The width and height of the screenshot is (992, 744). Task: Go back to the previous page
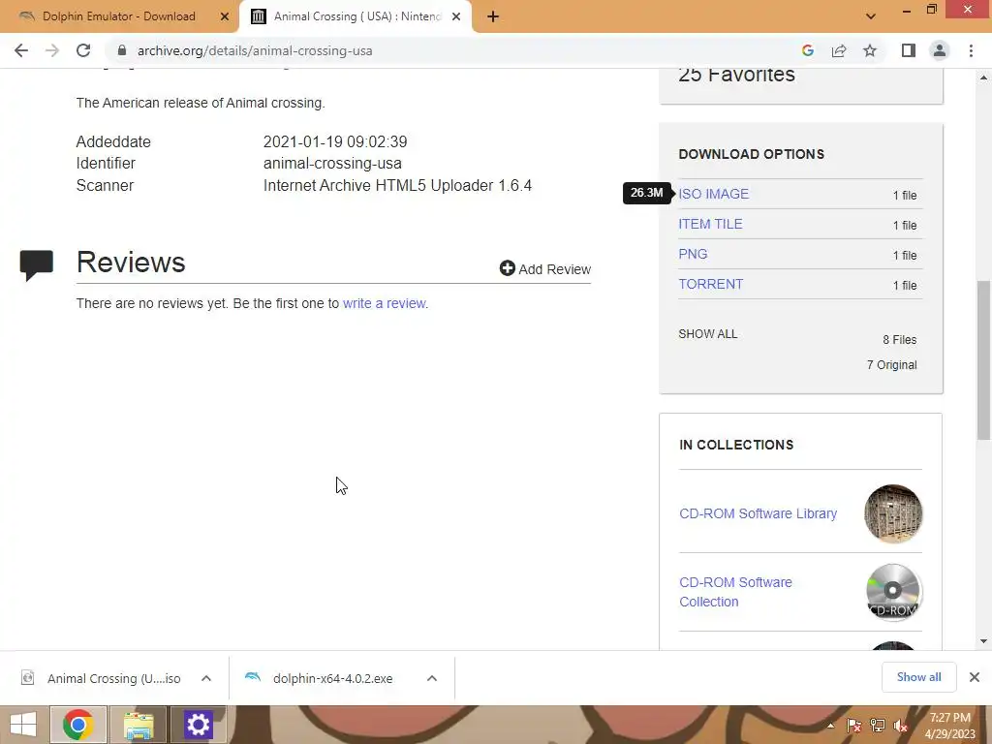(21, 50)
